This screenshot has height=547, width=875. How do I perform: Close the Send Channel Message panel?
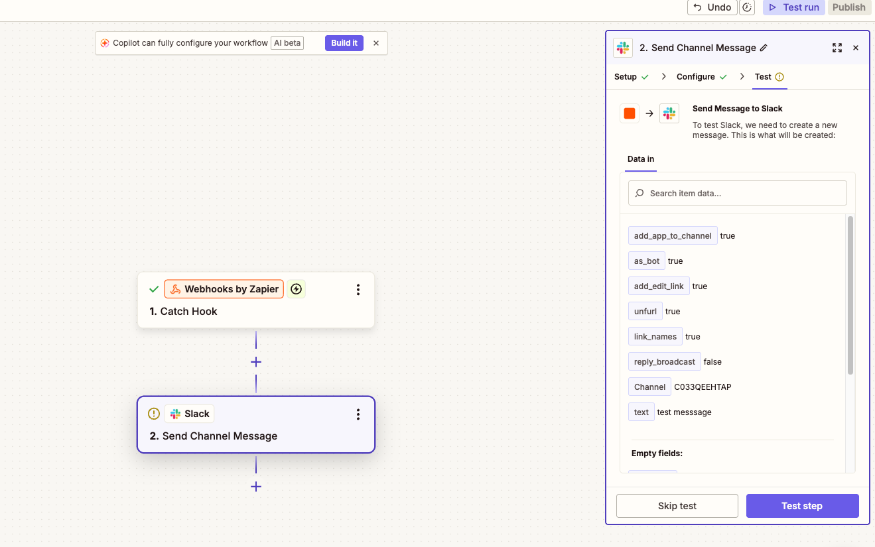(856, 48)
